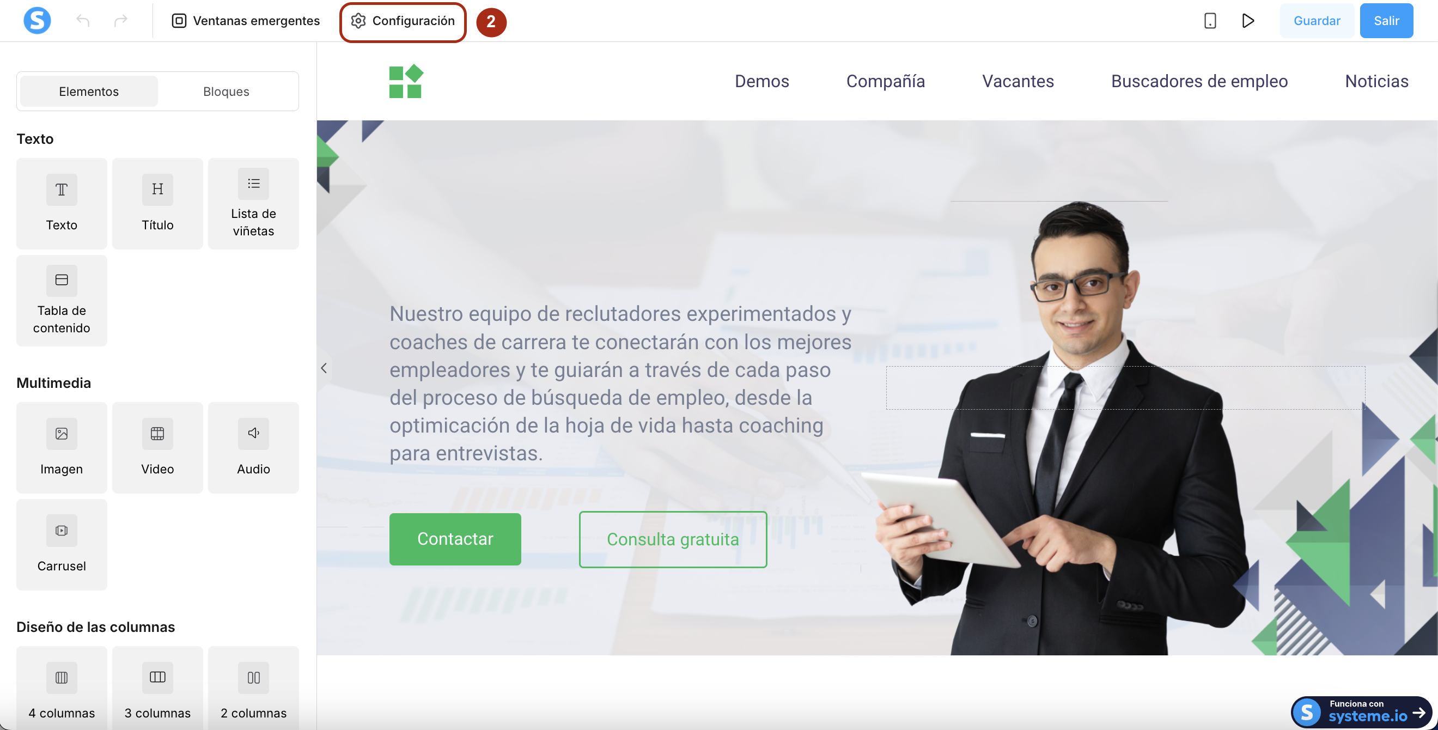This screenshot has width=1438, height=730.
Task: Choose the Imagen multimedia element
Action: coord(62,447)
